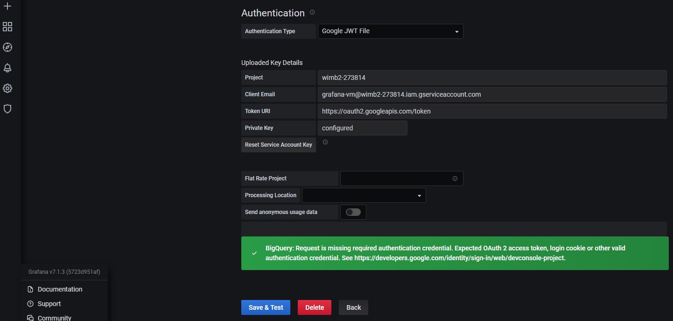Click info icon next to Reset Service Account Key
This screenshot has width=673, height=321.
point(325,142)
